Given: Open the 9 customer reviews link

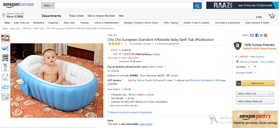Looking at the screenshot, I should pyautogui.click(x=141, y=44).
